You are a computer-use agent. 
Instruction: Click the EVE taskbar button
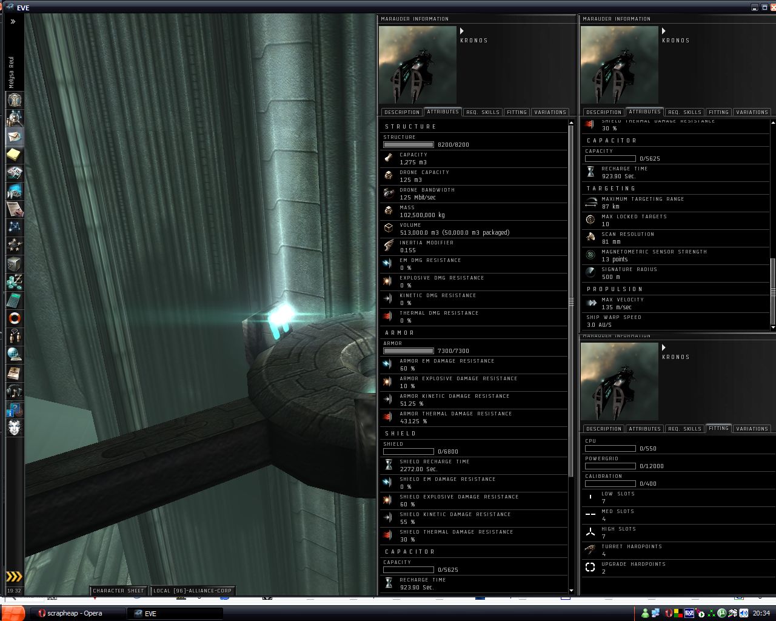coord(175,613)
